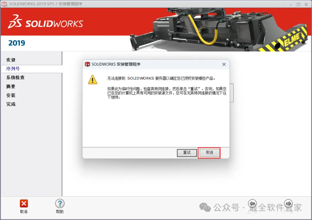
Task: Click the 2019 version label under the logo
Action: tap(17, 43)
